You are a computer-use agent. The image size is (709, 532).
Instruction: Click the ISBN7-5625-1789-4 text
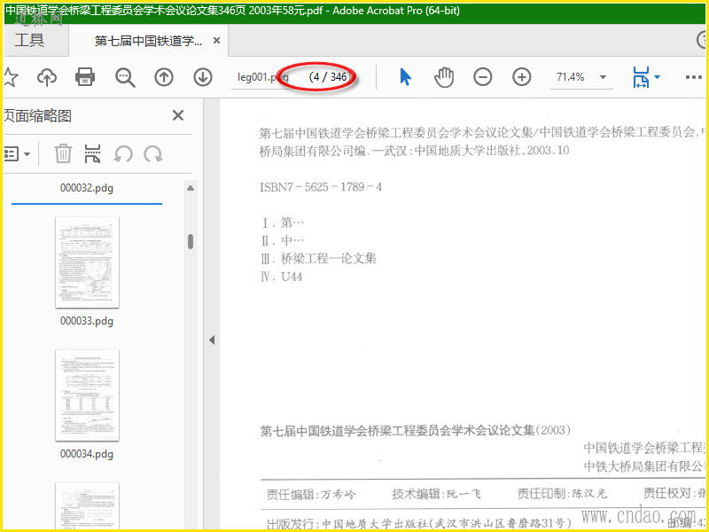(321, 187)
